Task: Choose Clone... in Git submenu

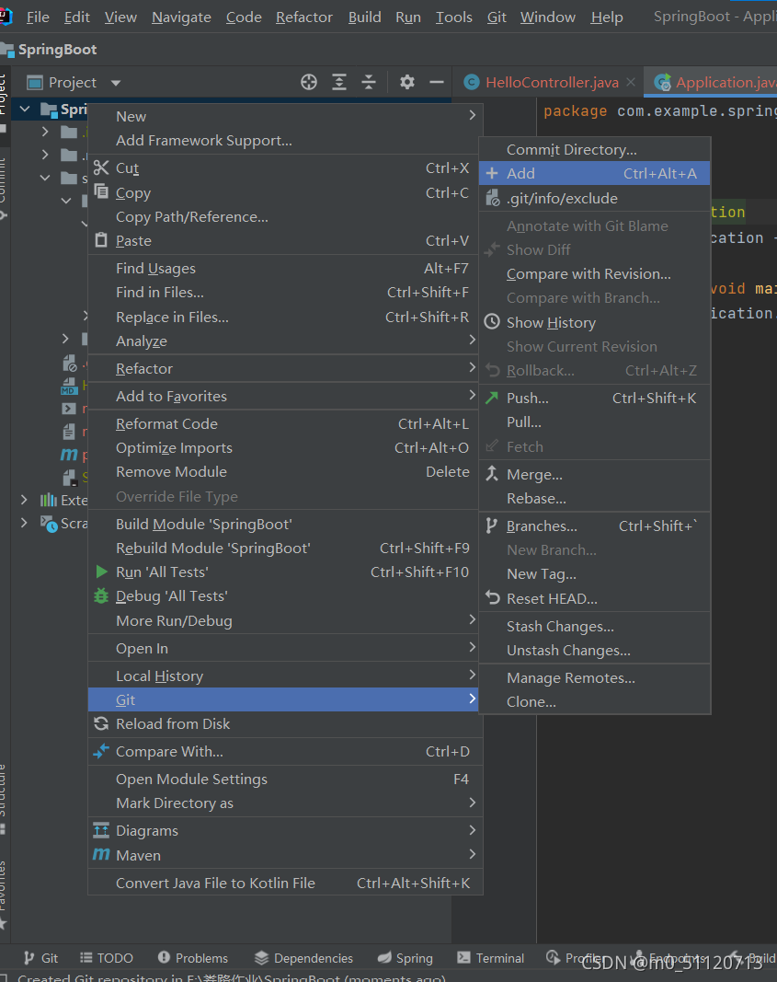Action: coord(595,701)
